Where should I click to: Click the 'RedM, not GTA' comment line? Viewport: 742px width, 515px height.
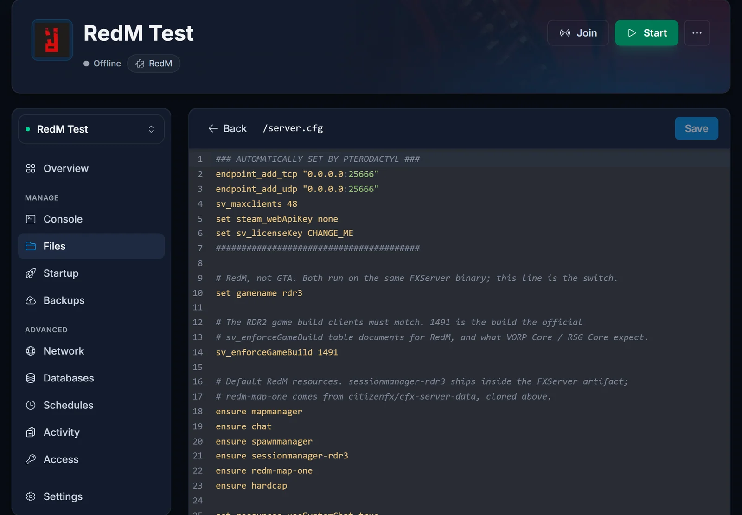416,278
